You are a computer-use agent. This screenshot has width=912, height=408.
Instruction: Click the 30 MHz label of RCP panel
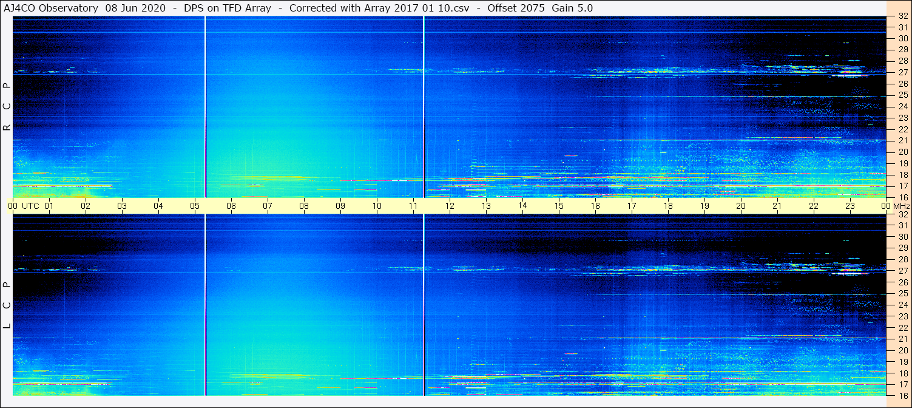coord(902,39)
